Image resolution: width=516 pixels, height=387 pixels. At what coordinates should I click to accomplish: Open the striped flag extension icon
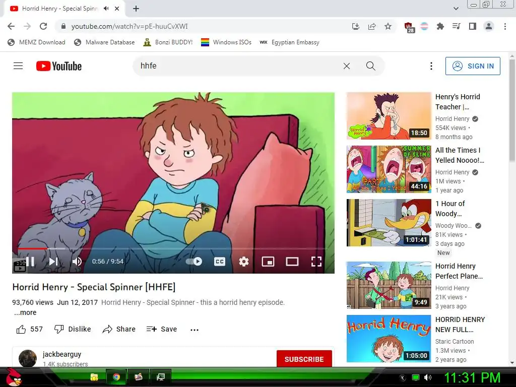tap(424, 26)
